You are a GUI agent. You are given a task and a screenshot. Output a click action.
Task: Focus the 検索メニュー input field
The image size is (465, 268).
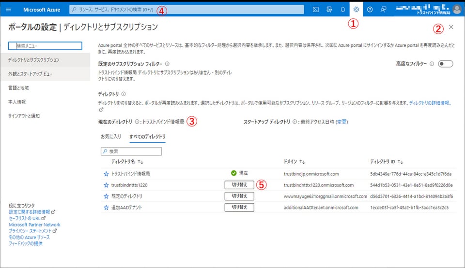tap(45, 46)
